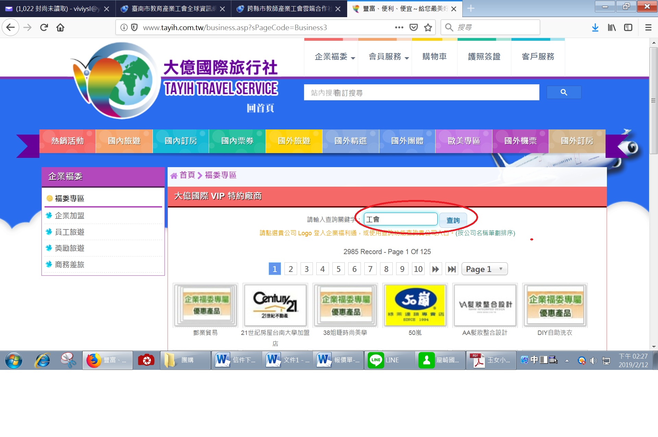Reload the current page

(x=44, y=27)
